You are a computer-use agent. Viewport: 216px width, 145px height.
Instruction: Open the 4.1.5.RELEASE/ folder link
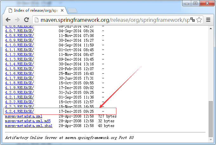pyautogui.click(x=19, y=69)
